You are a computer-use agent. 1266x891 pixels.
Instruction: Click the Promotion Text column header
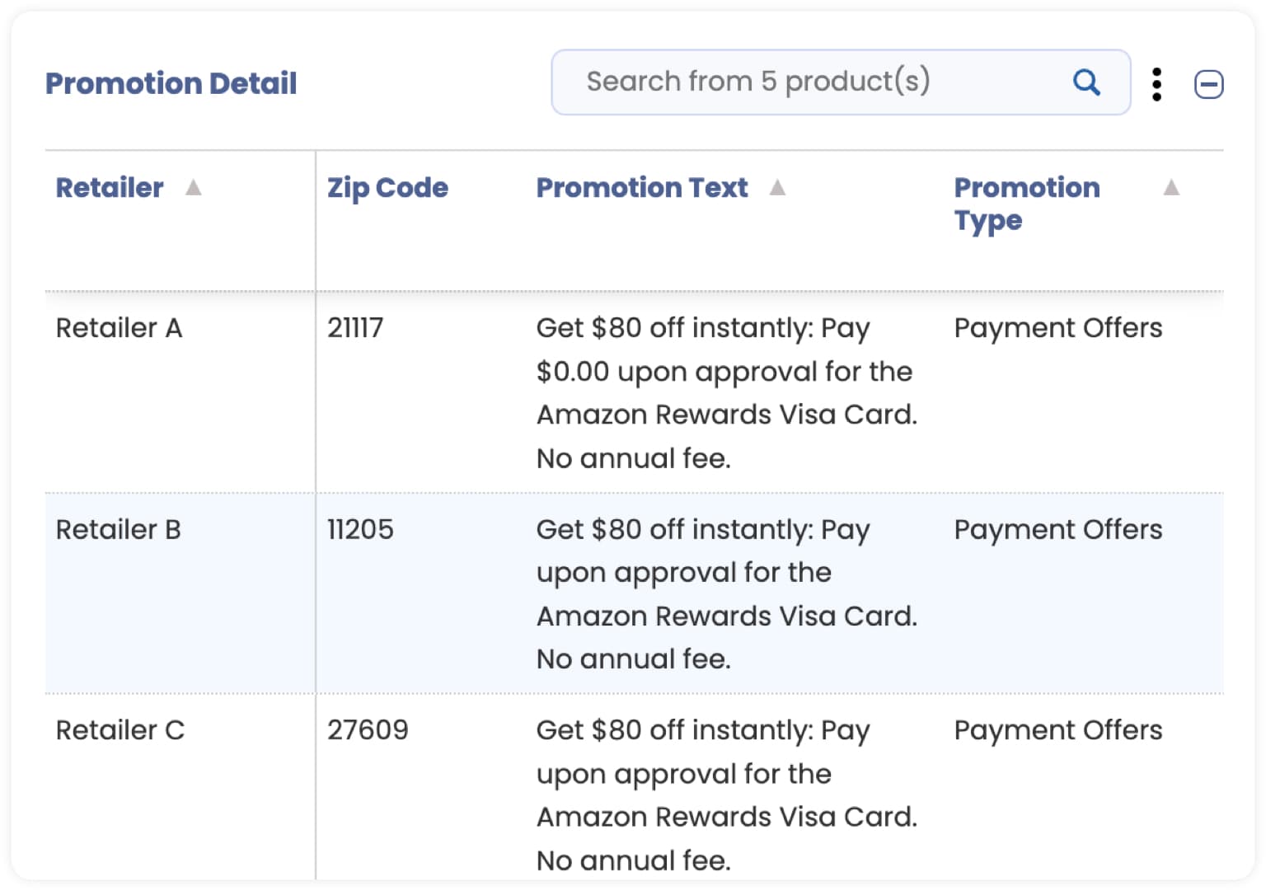tap(641, 187)
